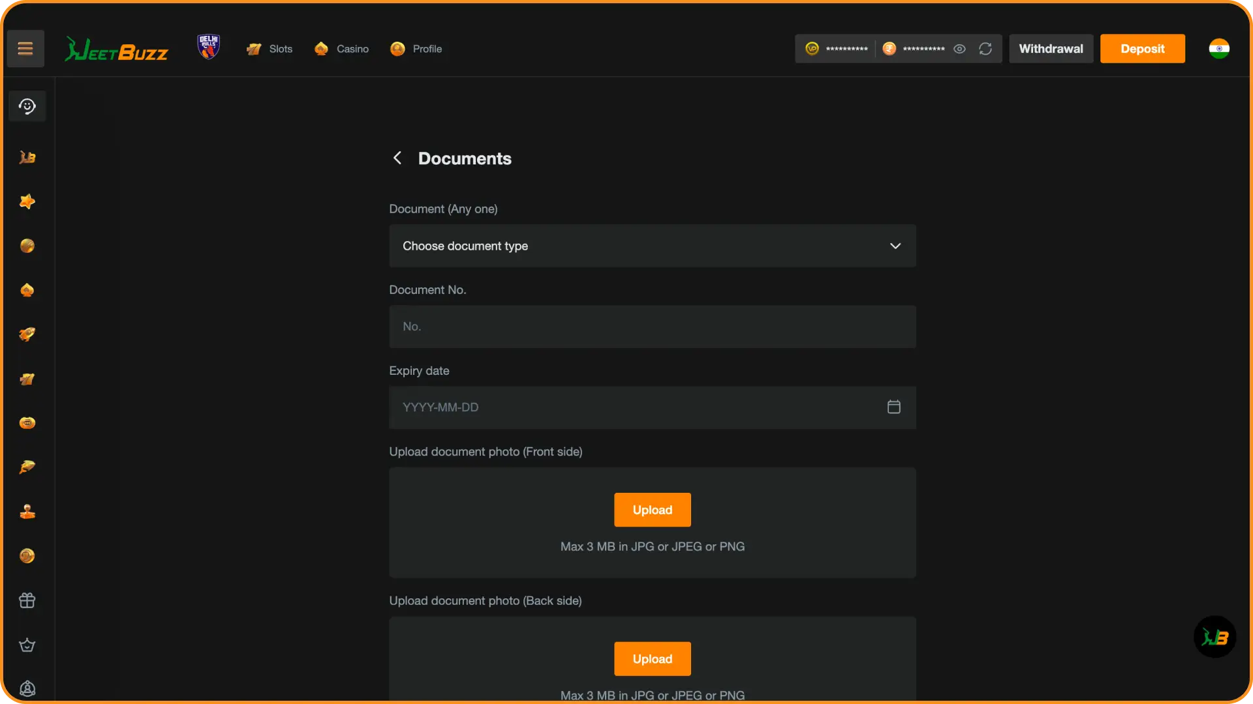Open the Slots menu

(270, 49)
